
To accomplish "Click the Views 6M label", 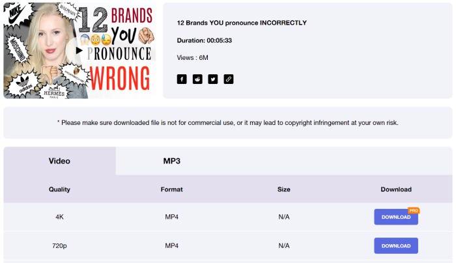I will point(192,58).
